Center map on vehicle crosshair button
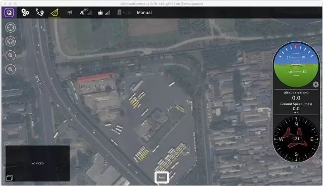323x186 pixels. click(x=11, y=28)
